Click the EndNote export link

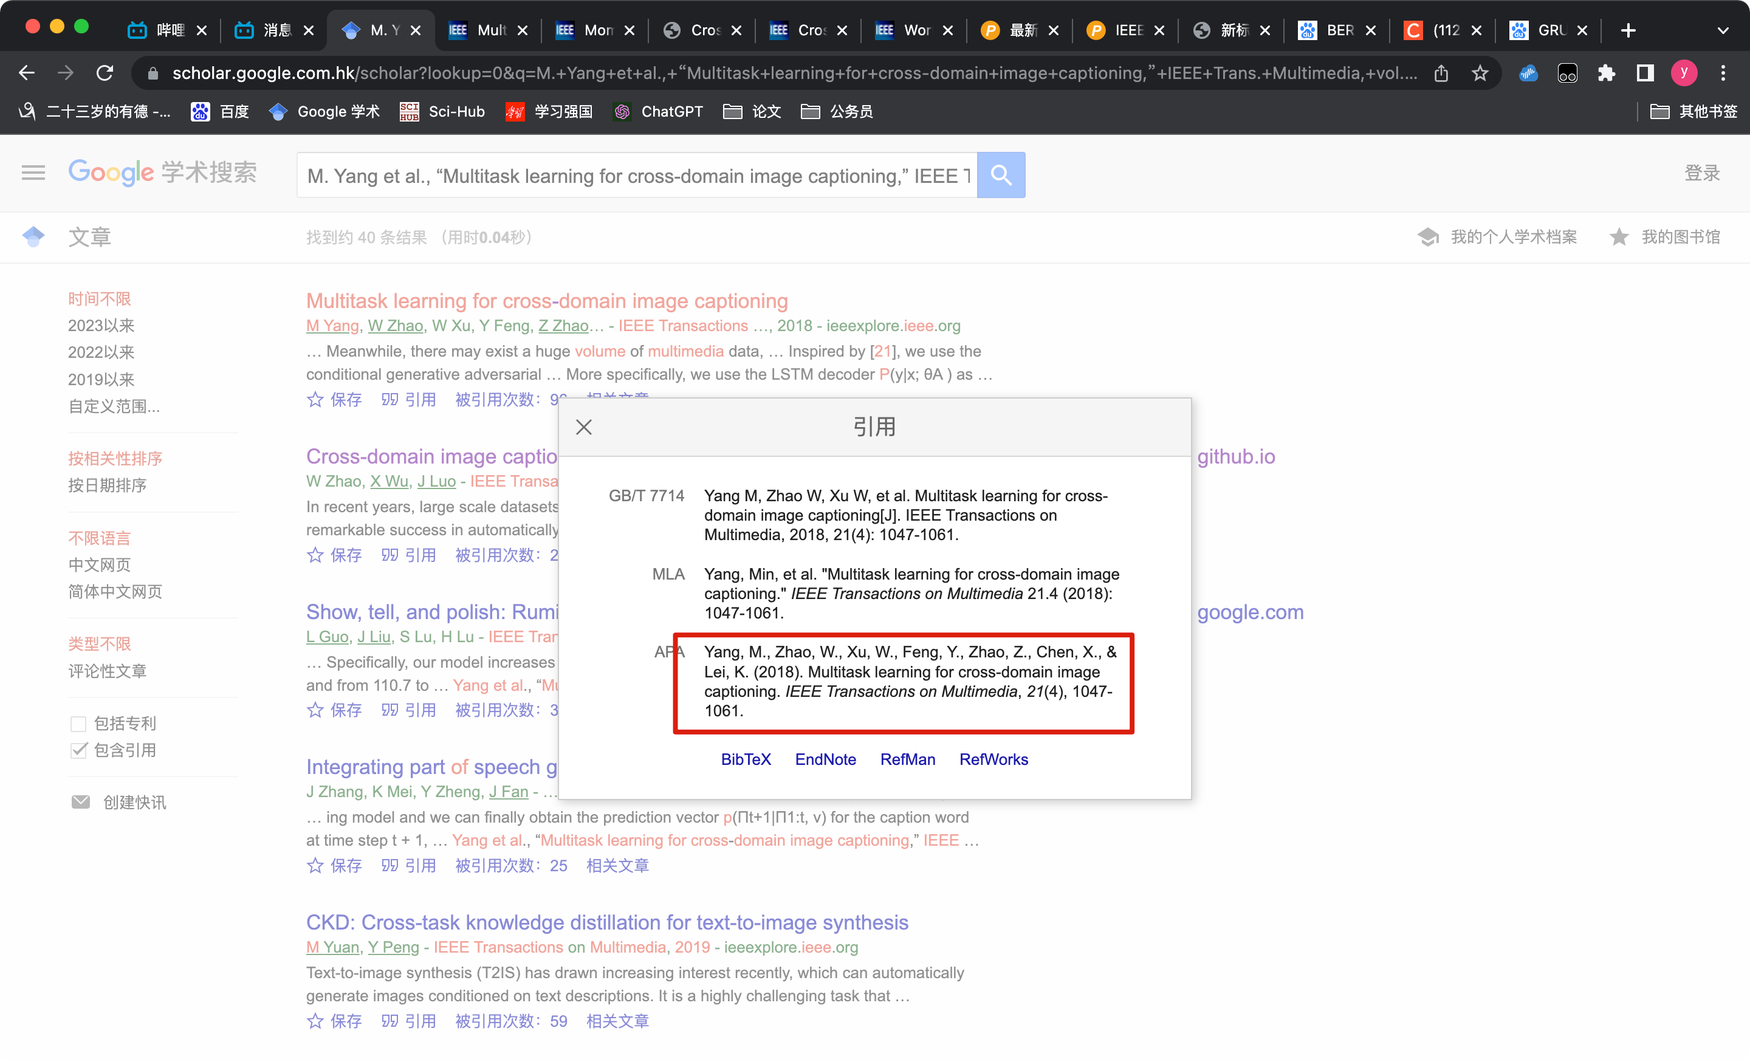coord(825,759)
